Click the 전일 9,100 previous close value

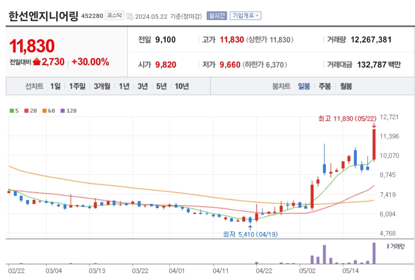[x=165, y=40]
